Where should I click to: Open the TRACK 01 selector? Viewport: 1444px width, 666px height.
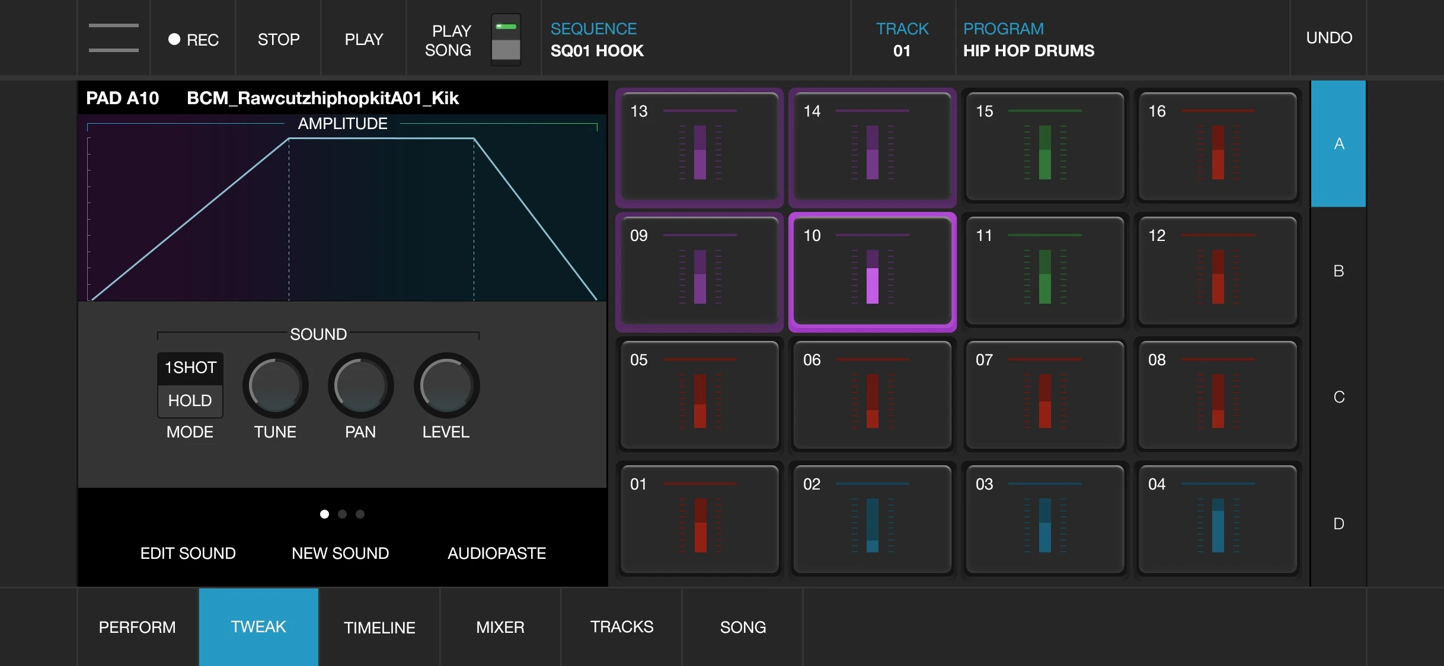coord(902,39)
